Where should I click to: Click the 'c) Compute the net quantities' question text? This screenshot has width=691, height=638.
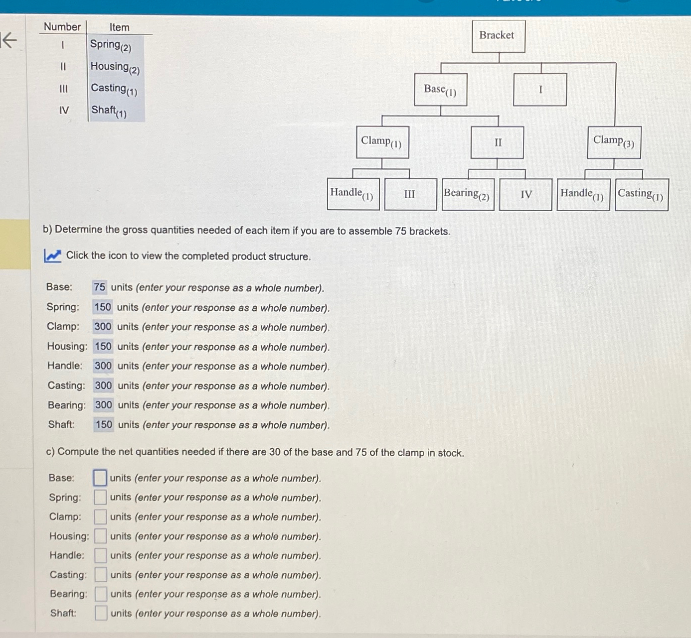(255, 452)
